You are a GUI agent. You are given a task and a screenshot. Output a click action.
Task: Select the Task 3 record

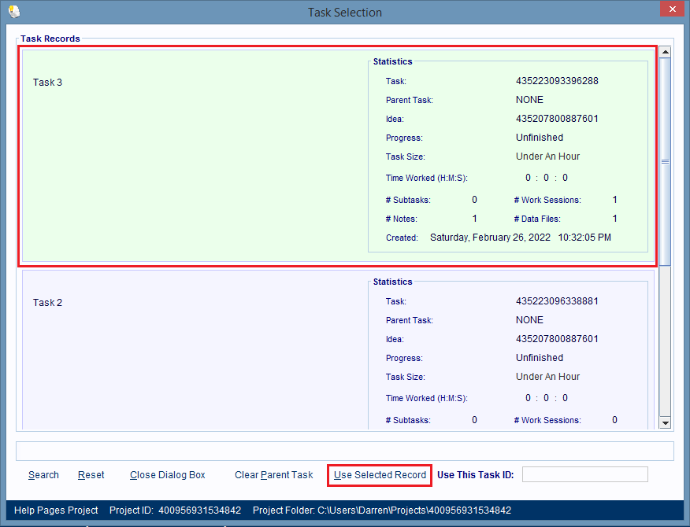189,157
